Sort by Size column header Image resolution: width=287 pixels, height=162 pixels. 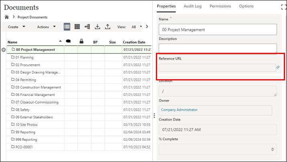click(x=112, y=42)
